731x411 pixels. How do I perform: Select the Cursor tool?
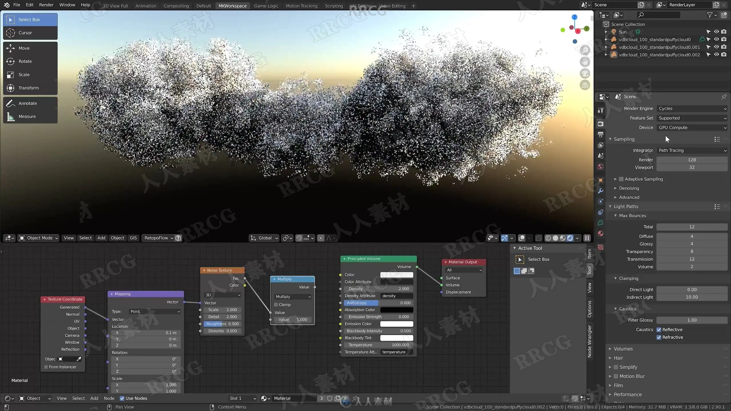30,33
